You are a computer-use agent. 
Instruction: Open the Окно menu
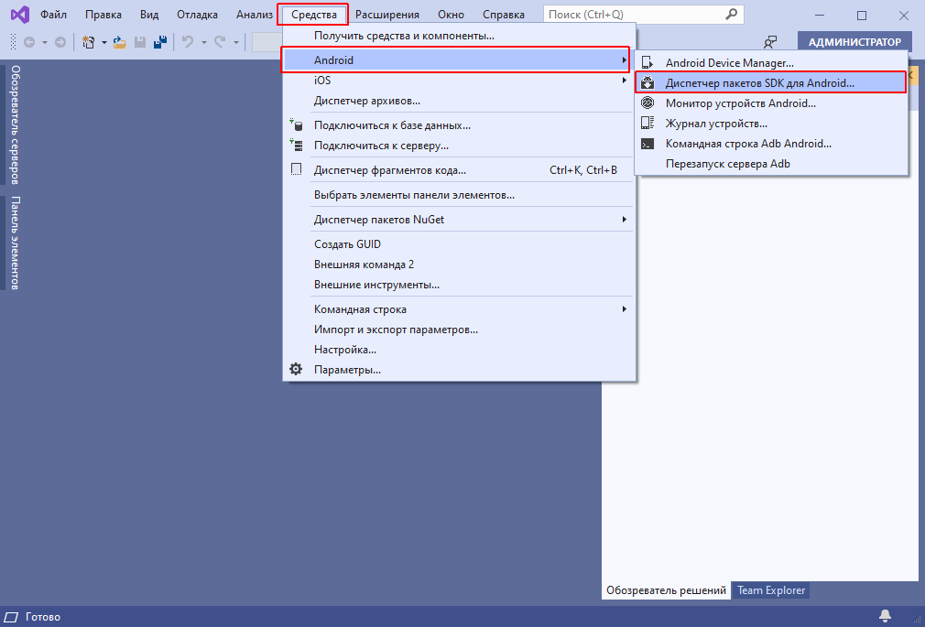(451, 14)
